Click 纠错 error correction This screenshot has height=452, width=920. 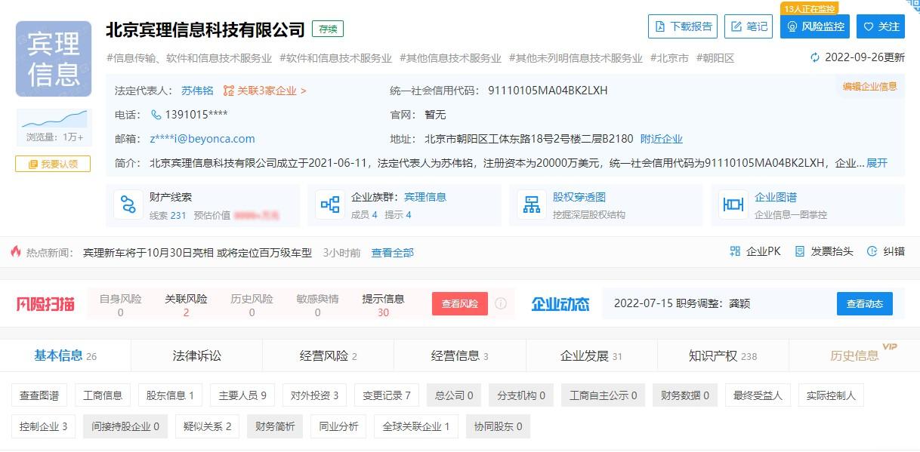pos(885,251)
